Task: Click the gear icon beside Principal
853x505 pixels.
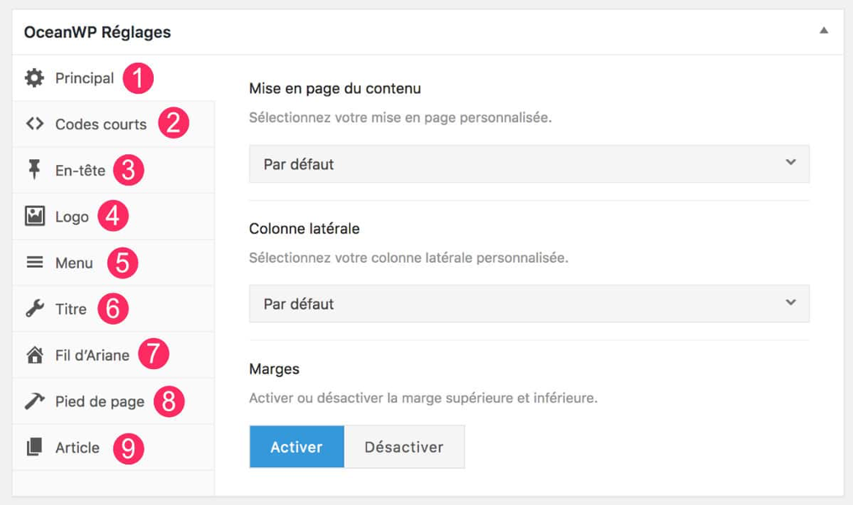Action: tap(34, 78)
